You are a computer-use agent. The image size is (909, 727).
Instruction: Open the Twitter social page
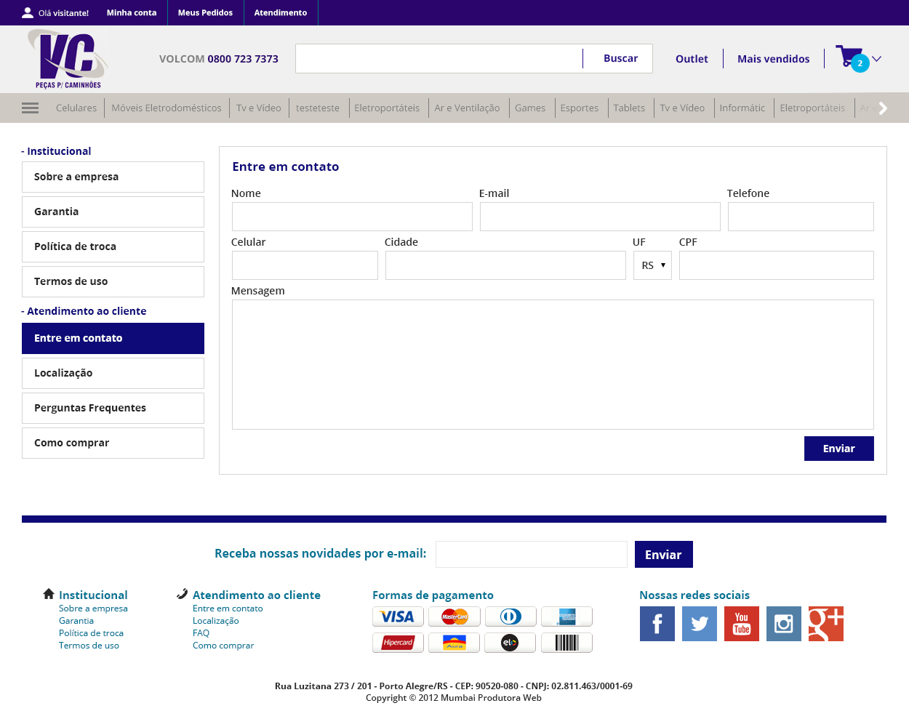pyautogui.click(x=699, y=624)
